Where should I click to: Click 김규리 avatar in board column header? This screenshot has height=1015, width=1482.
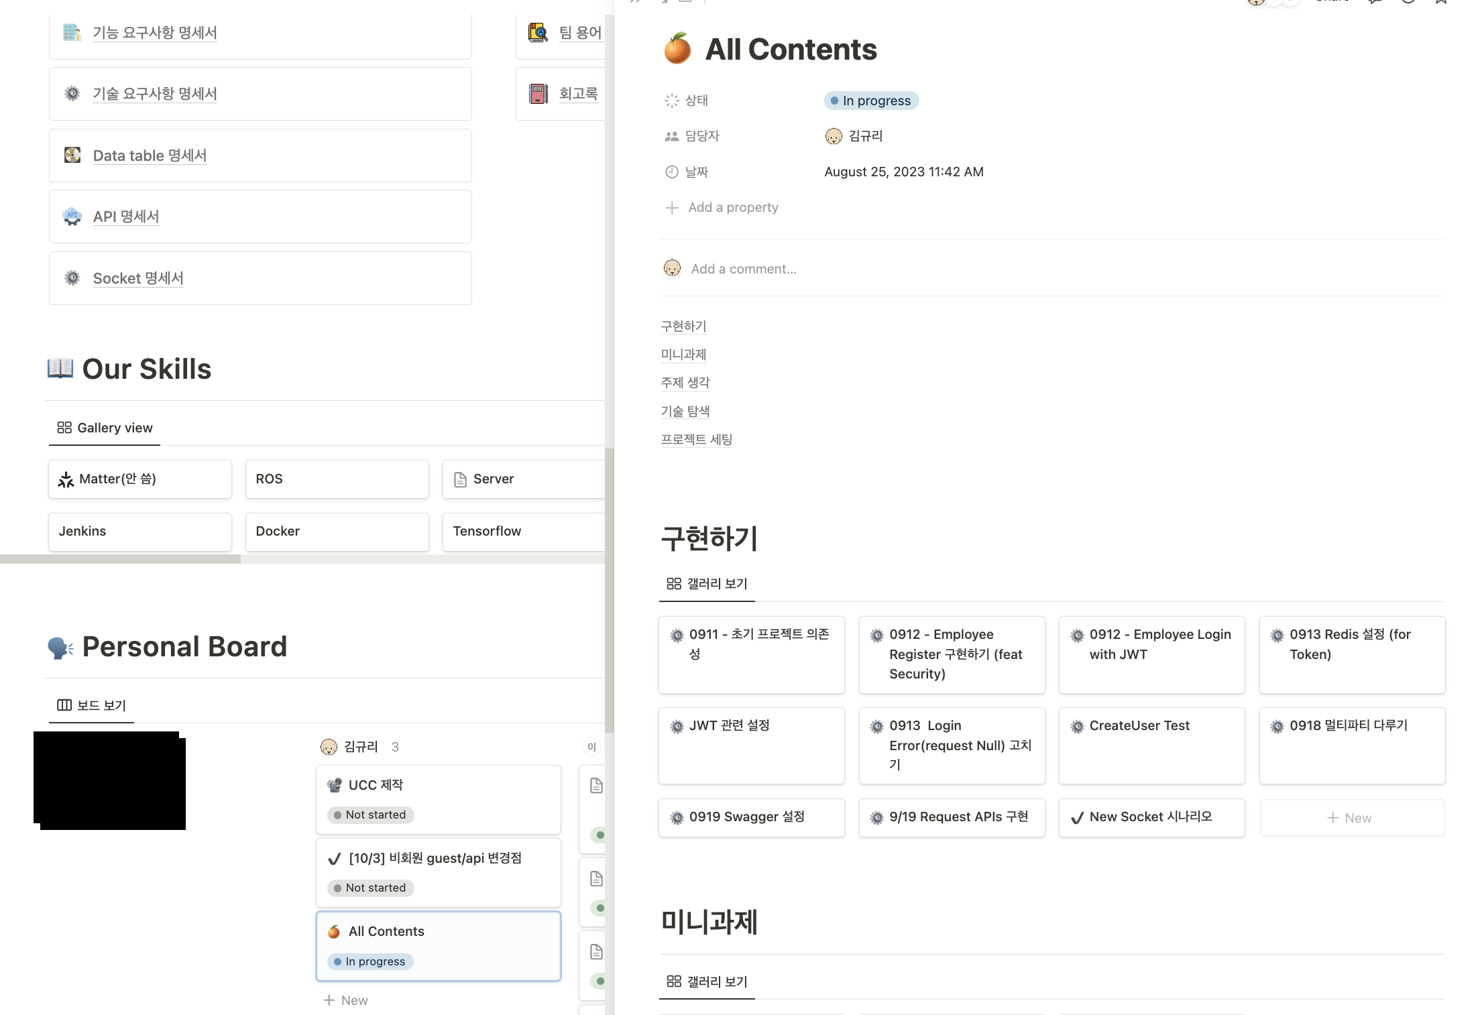click(x=329, y=747)
